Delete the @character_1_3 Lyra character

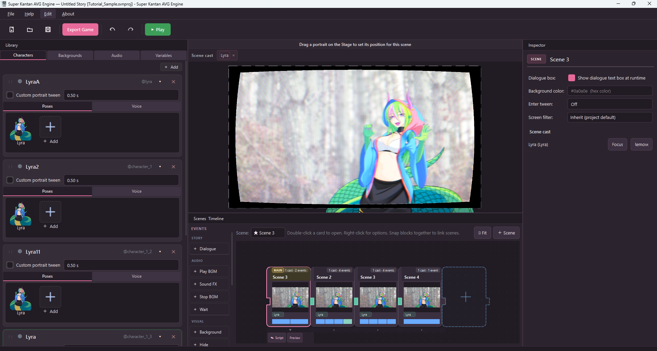click(x=173, y=337)
